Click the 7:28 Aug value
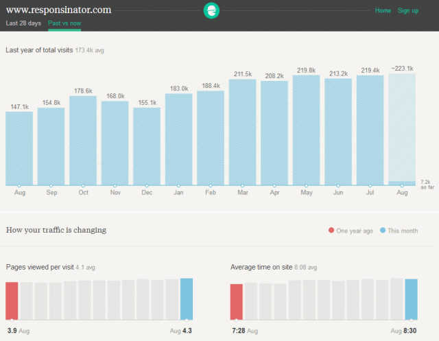This screenshot has height=341, width=439. point(245,331)
